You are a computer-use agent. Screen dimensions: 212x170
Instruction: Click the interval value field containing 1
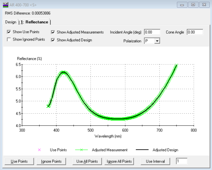[x=181, y=161]
